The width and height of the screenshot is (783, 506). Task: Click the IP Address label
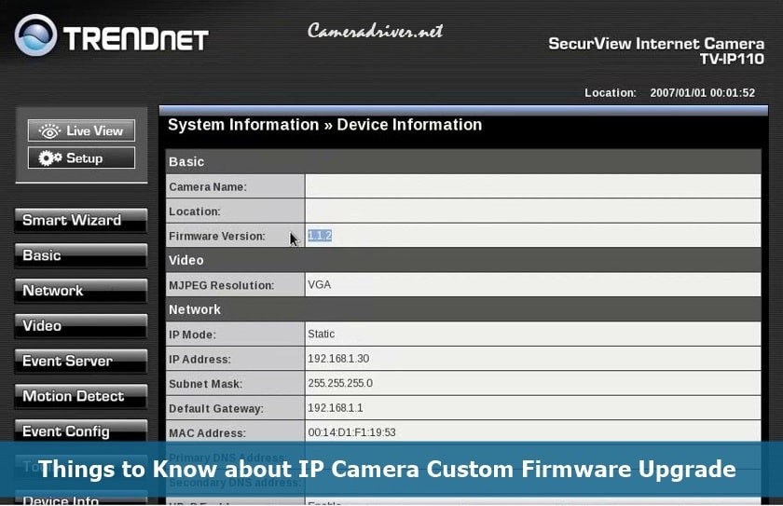point(199,360)
